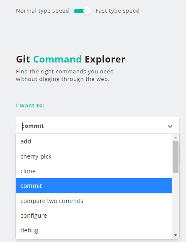This screenshot has height=242, width=186.
Task: Click the scrollbar up arrow
Action: click(176, 138)
